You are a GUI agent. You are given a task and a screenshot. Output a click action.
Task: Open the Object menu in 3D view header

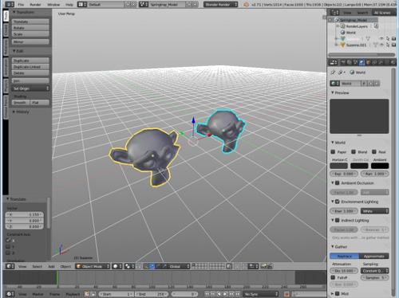[x=65, y=266]
